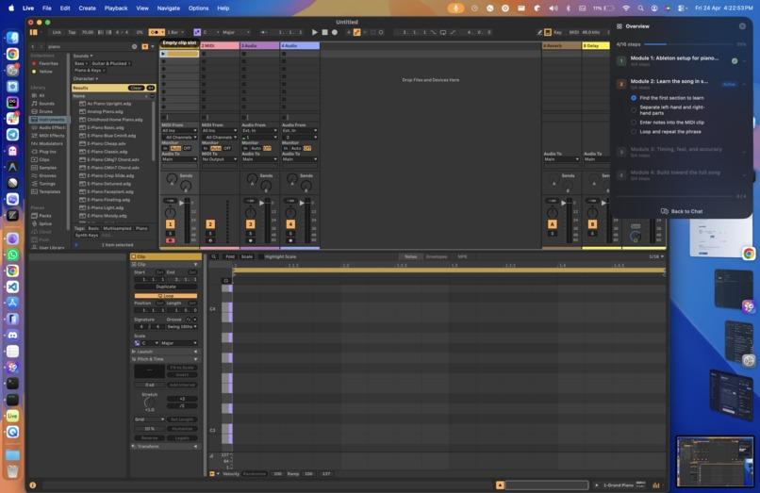
Task: Open track 2 'No Output' MIDI To dropdown
Action: (x=220, y=159)
